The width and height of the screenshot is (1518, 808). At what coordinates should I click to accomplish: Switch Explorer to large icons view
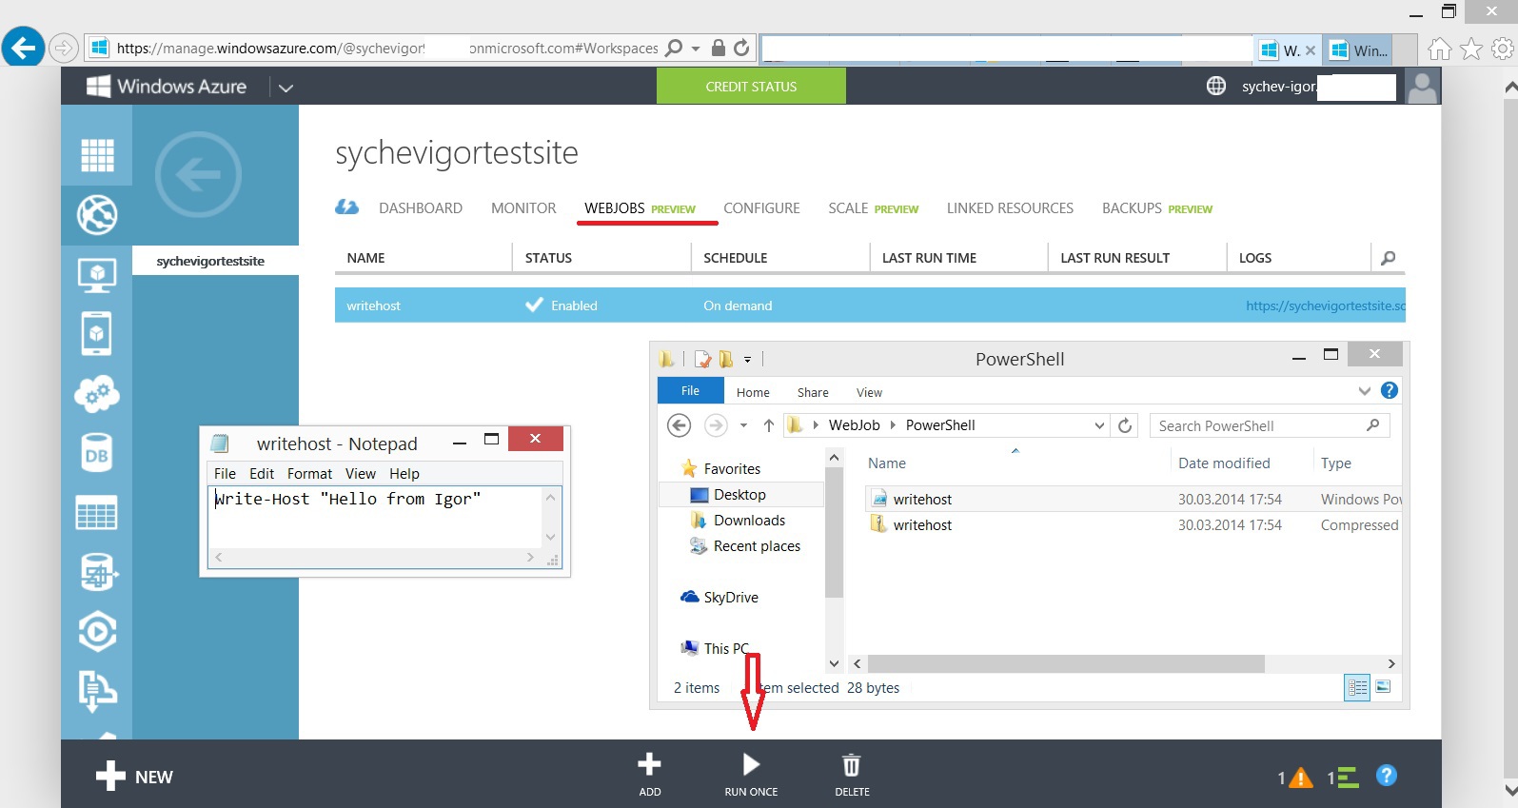(1384, 687)
